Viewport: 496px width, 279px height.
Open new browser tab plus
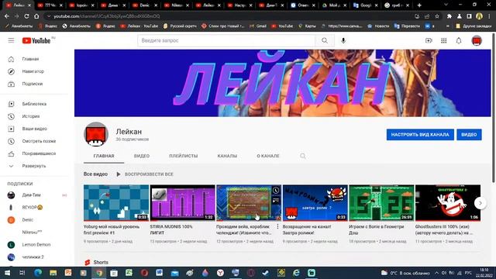[419, 5]
